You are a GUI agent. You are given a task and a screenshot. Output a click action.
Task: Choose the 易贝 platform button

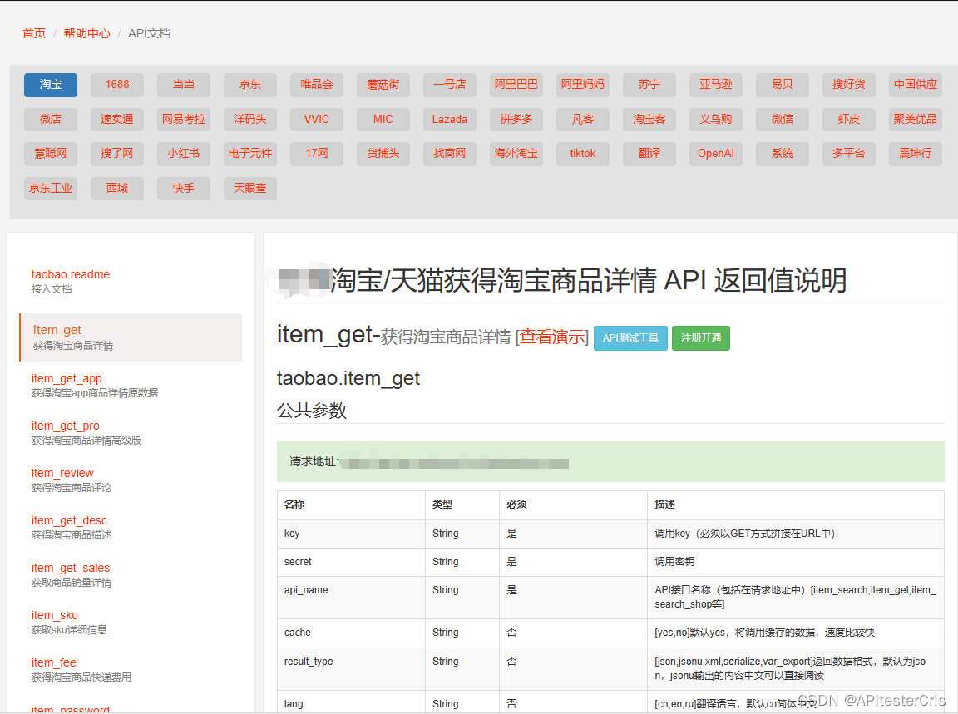[x=783, y=85]
